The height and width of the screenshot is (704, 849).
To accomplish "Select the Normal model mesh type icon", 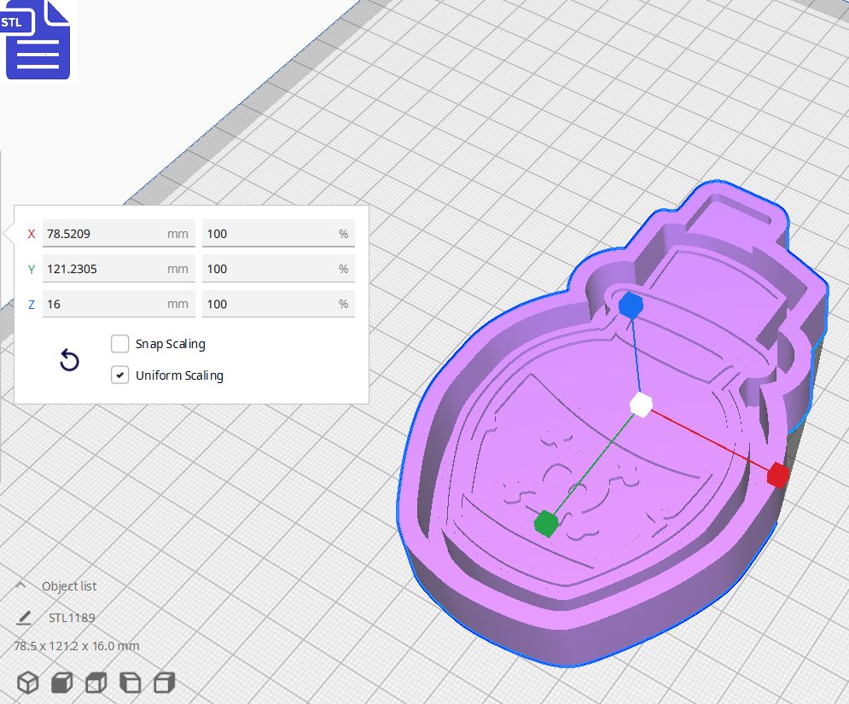I will pos(27,682).
